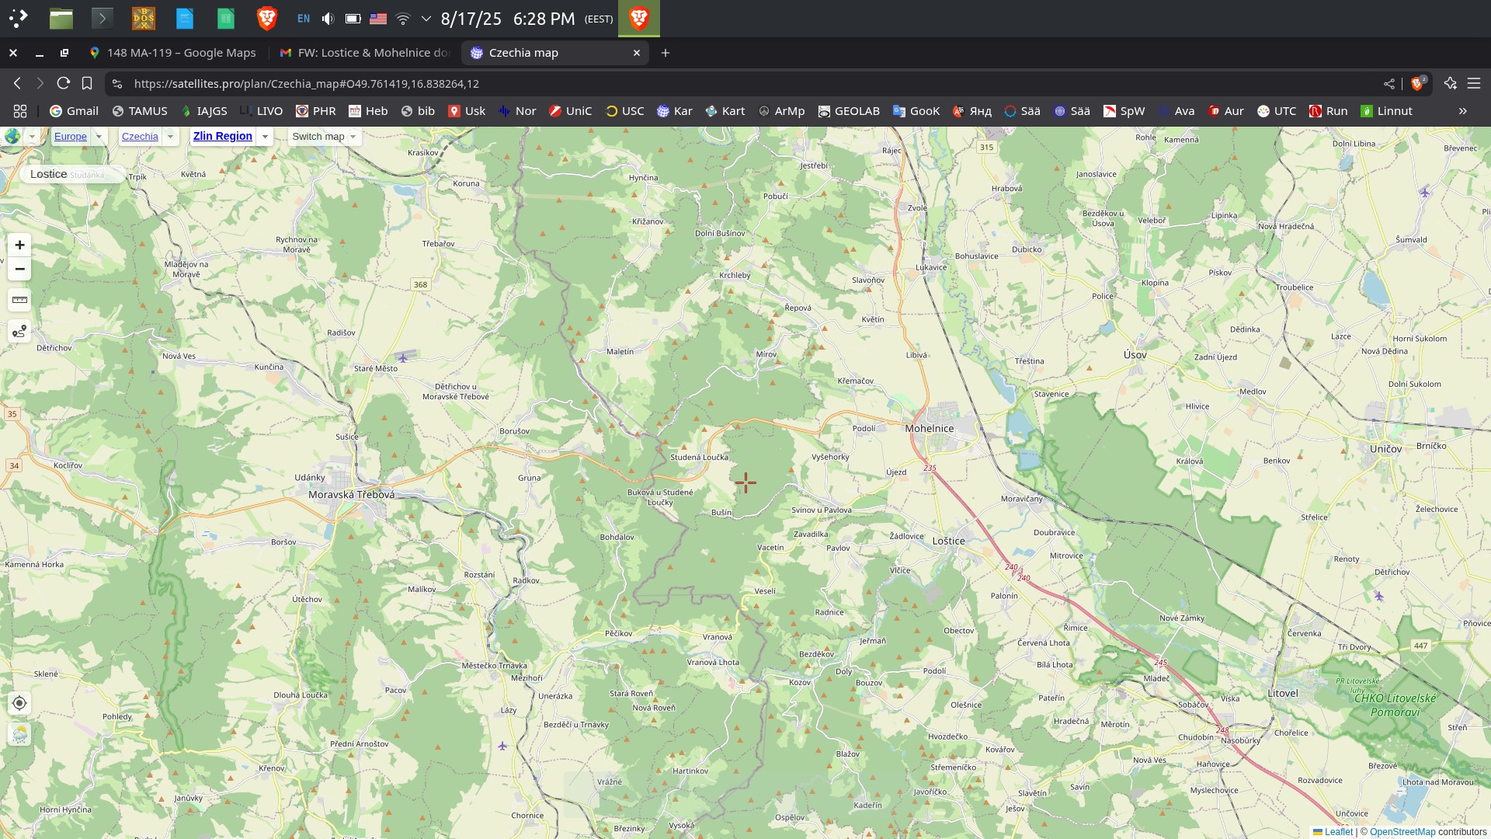Screen dimensions: 1491x839
Task: Open the Switch map dropdown
Action: point(324,137)
